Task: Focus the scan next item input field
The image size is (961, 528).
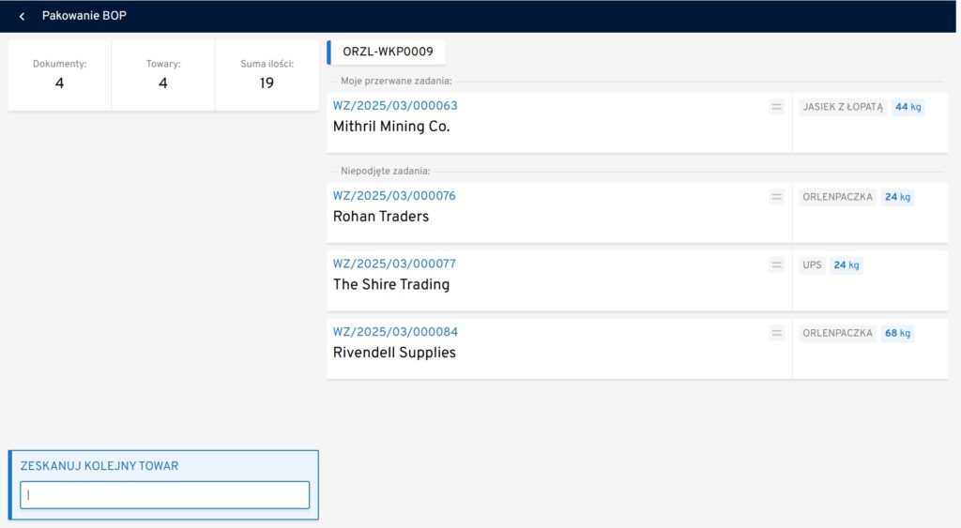Action: (165, 495)
